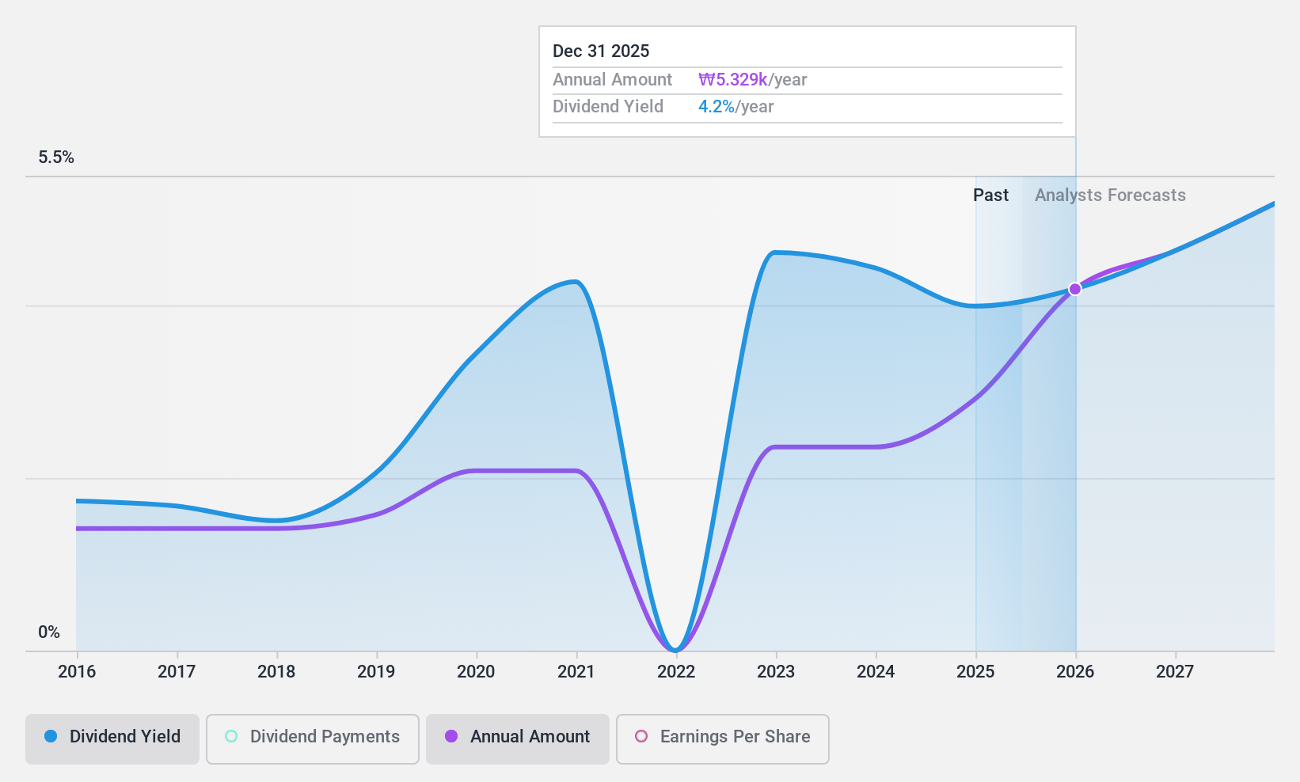Click the 2018 x-axis label
The image size is (1300, 782).
tap(276, 672)
